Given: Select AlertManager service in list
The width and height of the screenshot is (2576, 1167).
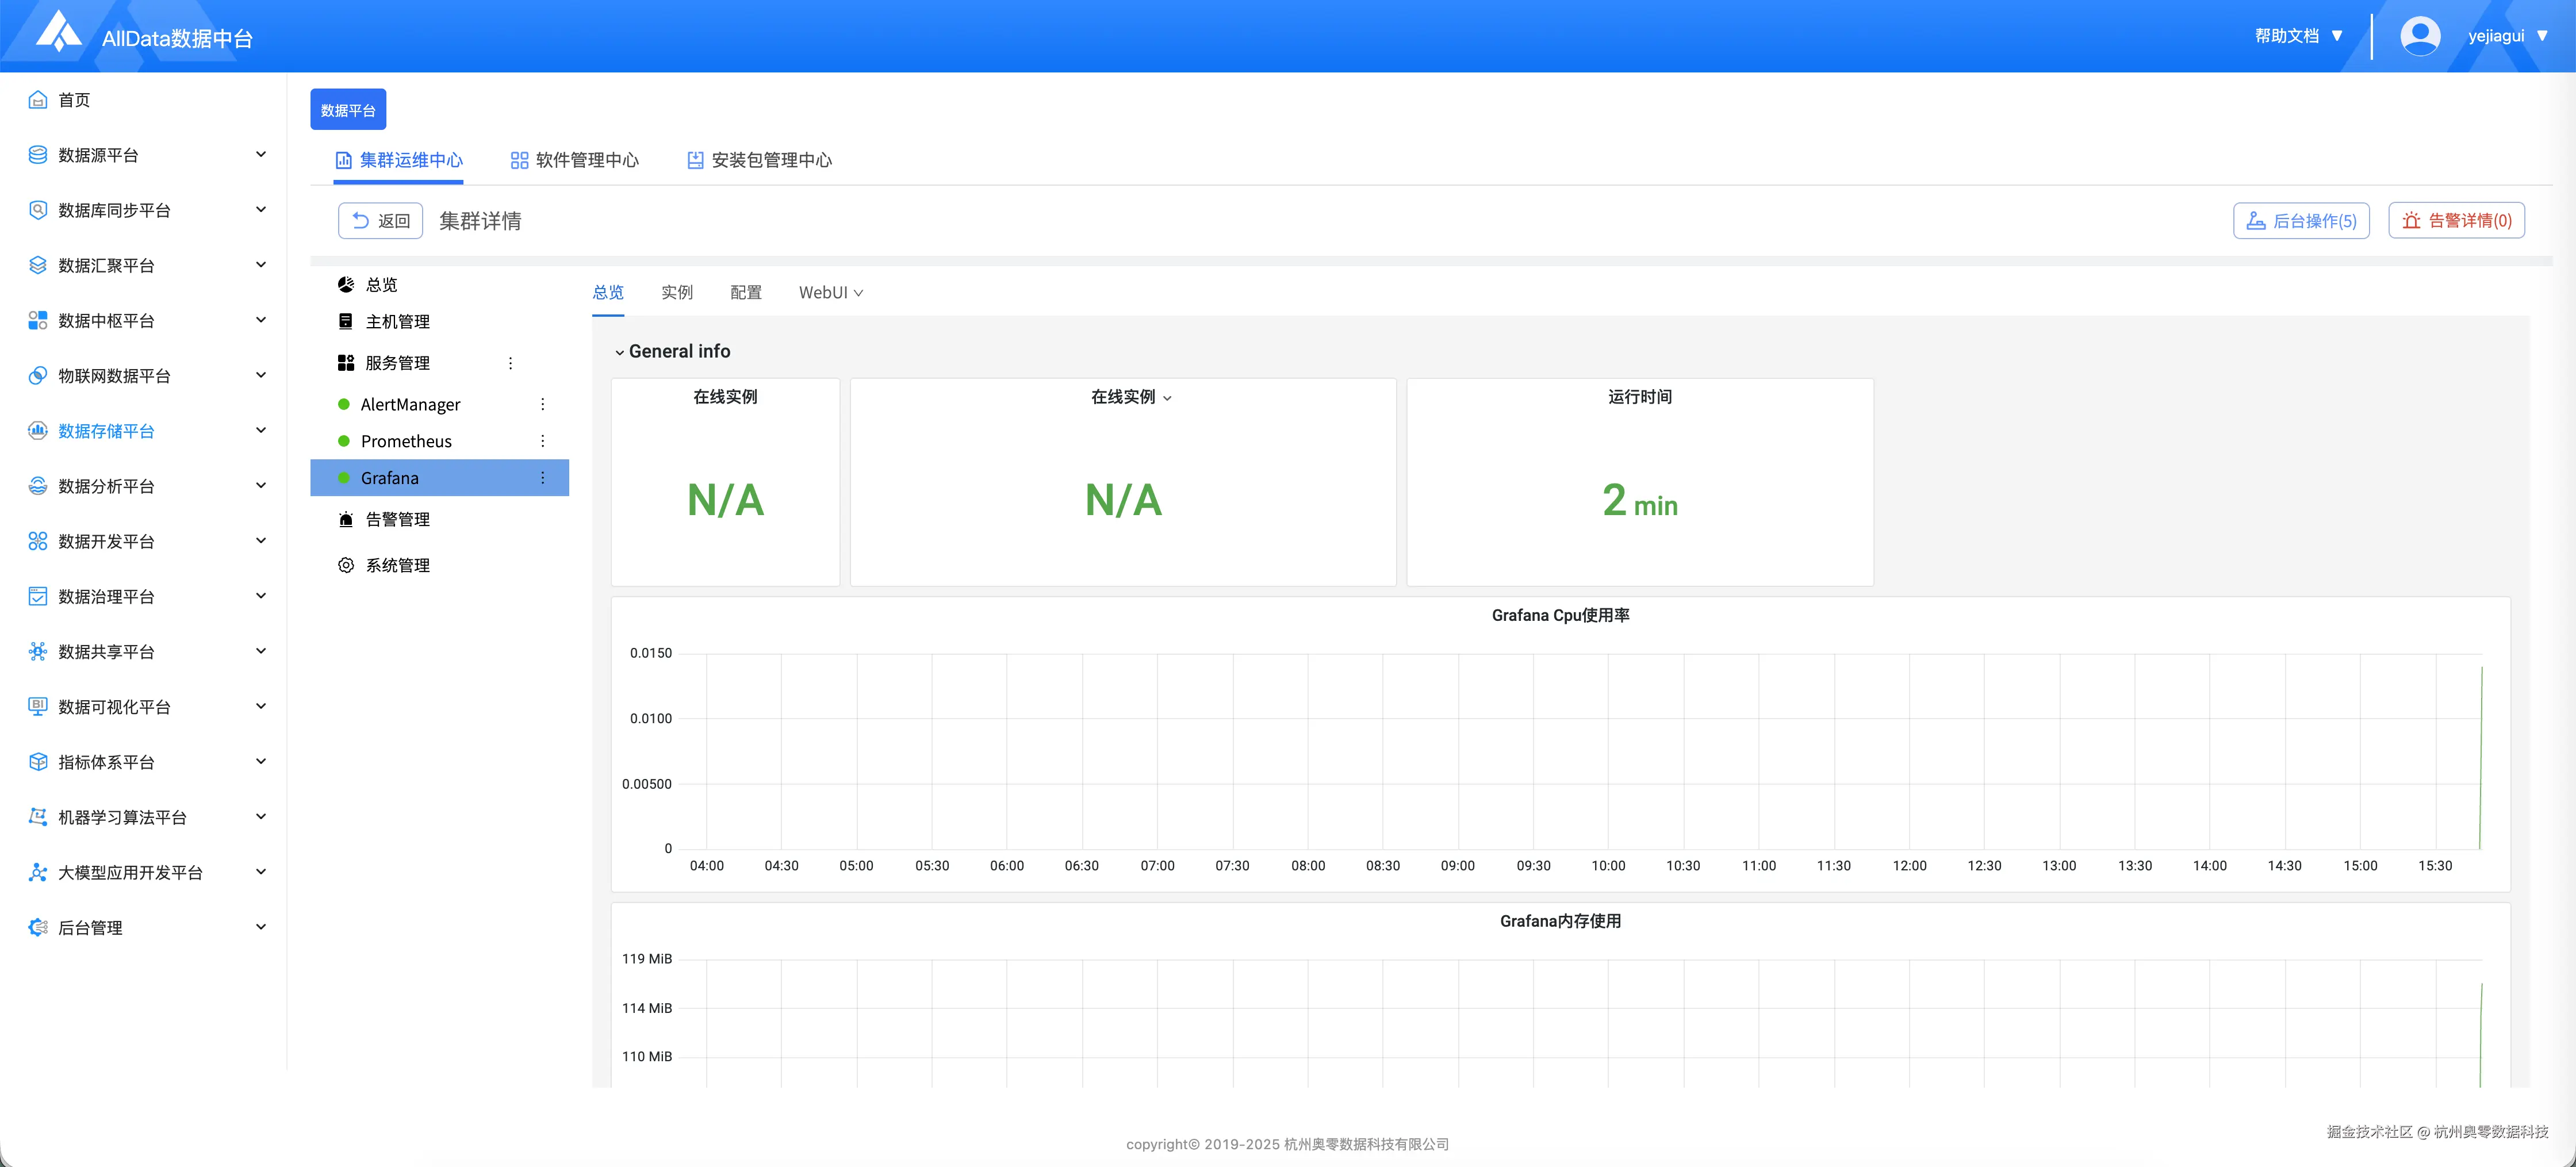Looking at the screenshot, I should 410,404.
